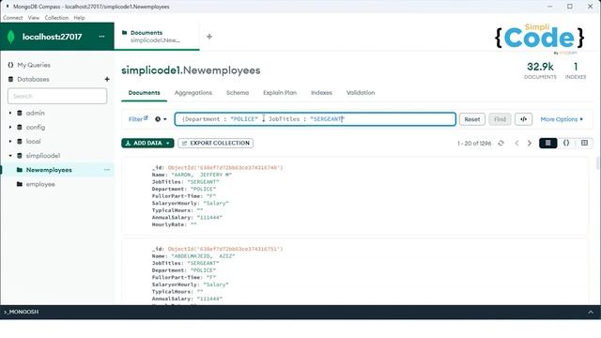Click the Databases cylinder icon

pos(10,79)
